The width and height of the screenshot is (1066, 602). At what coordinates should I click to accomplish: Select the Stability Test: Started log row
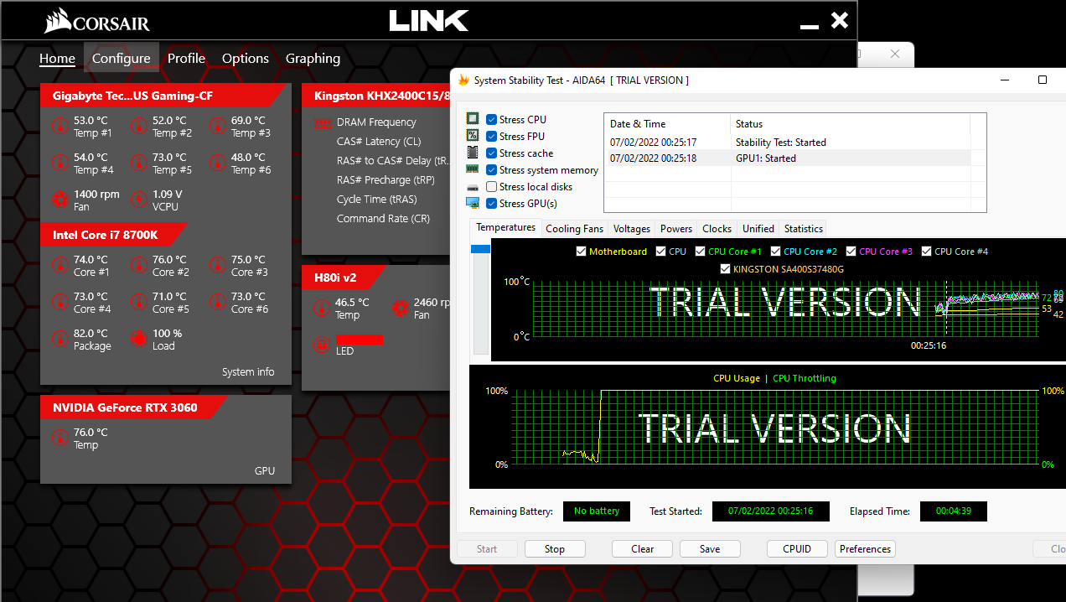point(788,143)
